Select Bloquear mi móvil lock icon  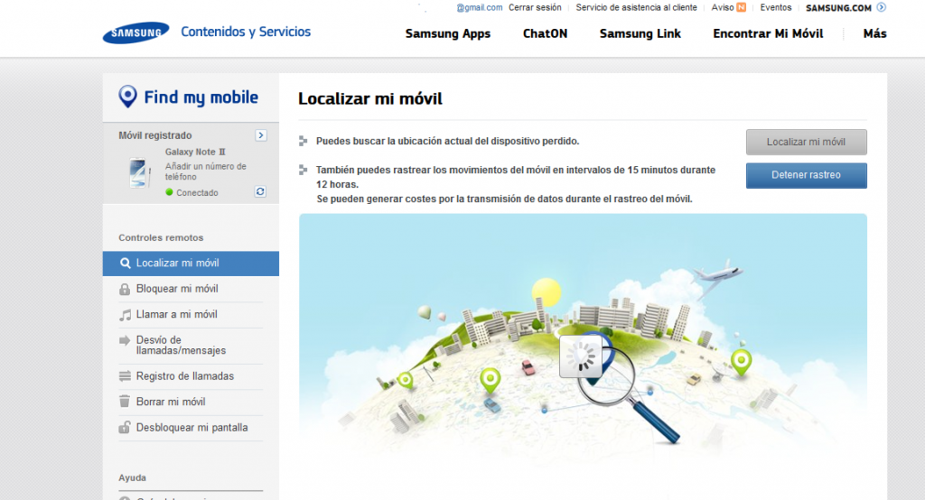tap(125, 289)
